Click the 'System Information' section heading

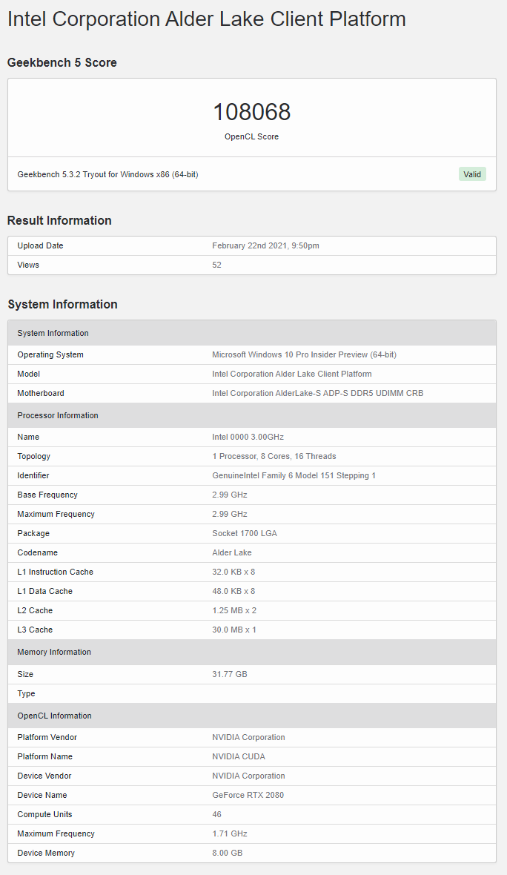[62, 304]
